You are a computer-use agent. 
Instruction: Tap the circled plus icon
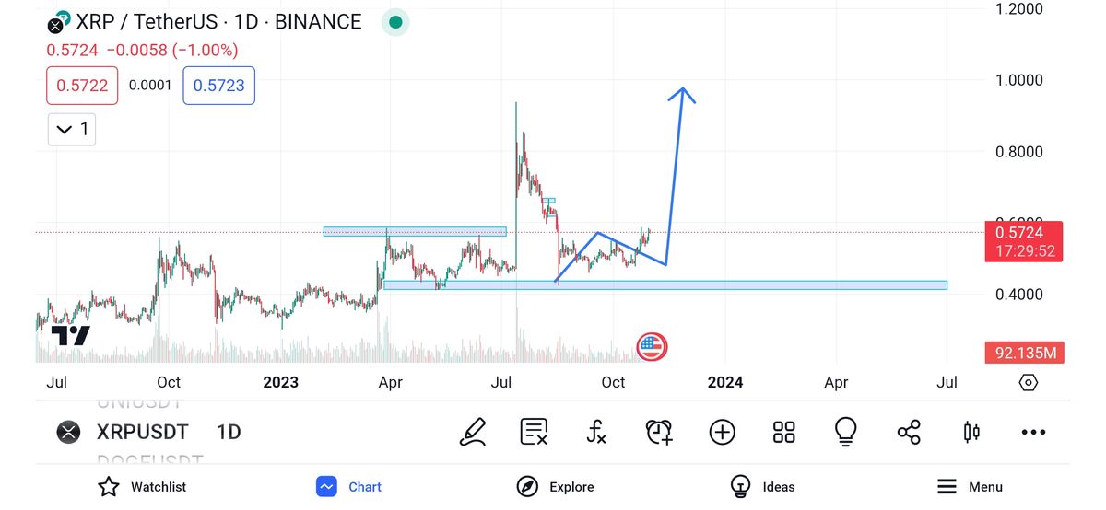pos(722,432)
